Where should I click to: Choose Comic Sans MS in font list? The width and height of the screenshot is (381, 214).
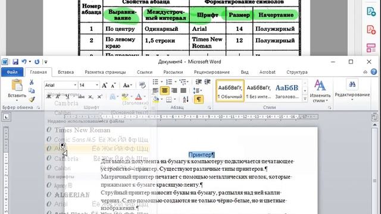pyautogui.click(x=97, y=140)
